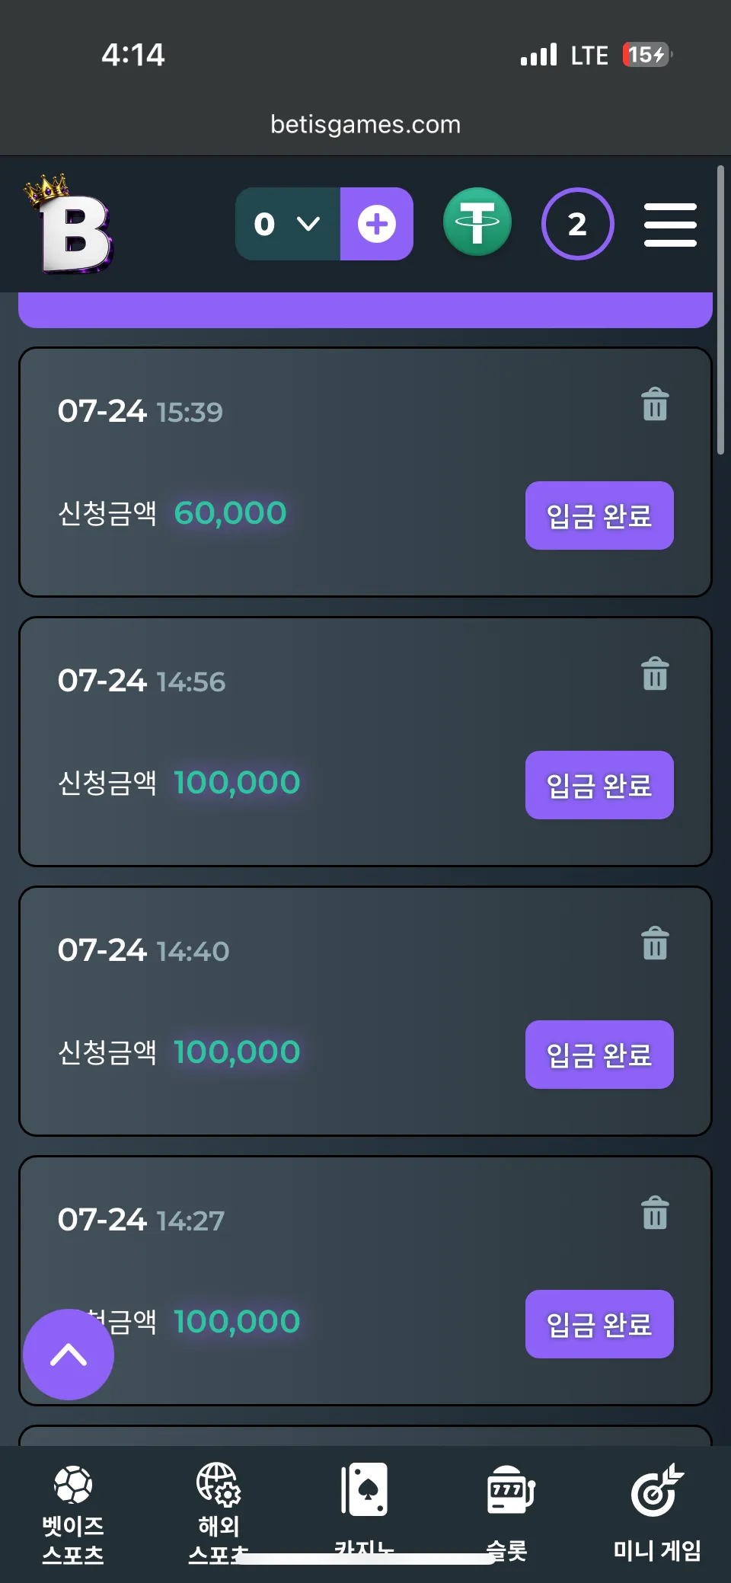Open the hamburger menu
The width and height of the screenshot is (731, 1583).
[x=670, y=225]
